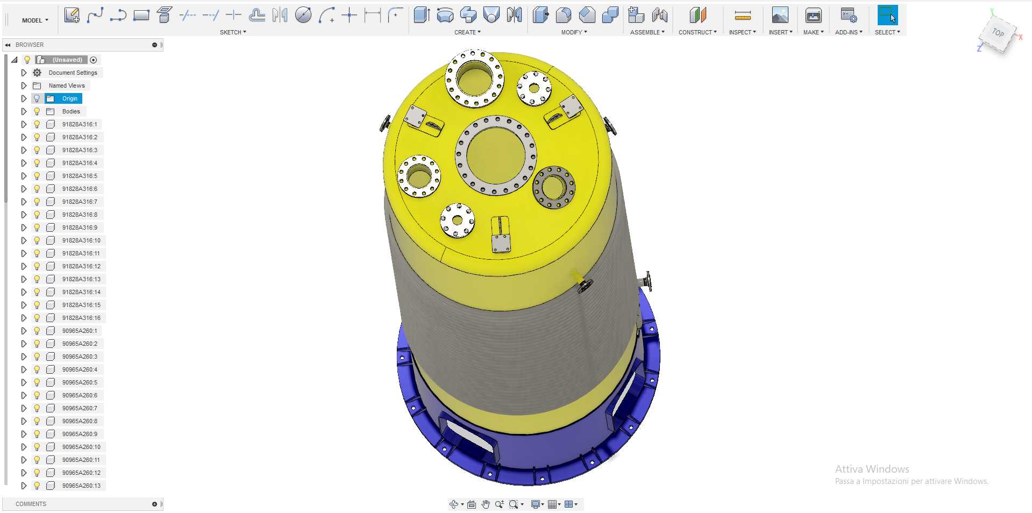Select the Line sketch tool

pyautogui.click(x=118, y=15)
